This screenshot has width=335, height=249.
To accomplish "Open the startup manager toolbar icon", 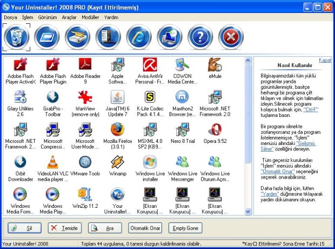I will 108,37.
